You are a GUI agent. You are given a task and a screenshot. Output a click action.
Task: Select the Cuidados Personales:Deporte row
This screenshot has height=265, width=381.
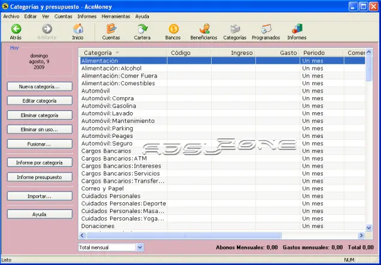pos(222,204)
